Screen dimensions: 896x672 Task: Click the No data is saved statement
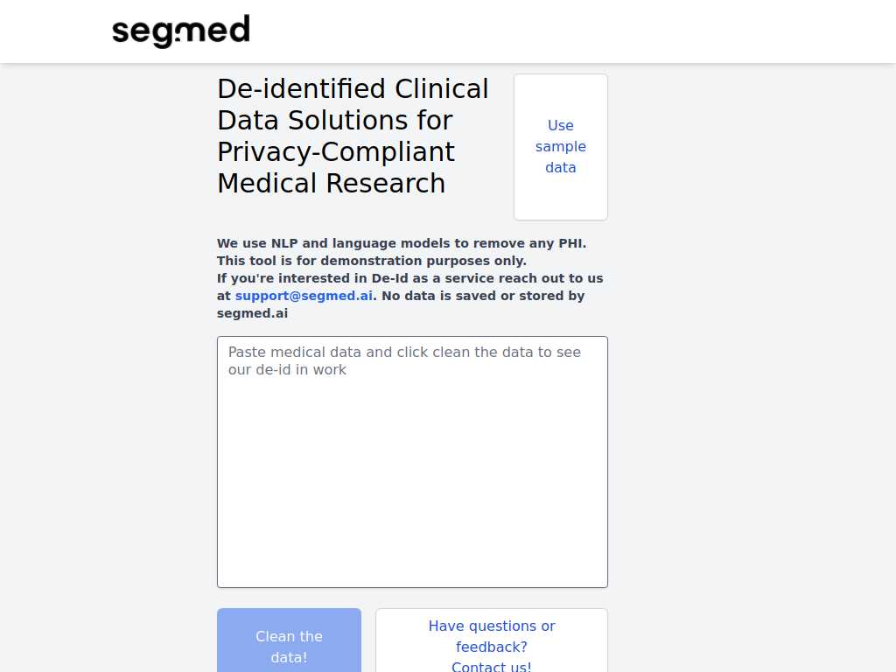483,296
